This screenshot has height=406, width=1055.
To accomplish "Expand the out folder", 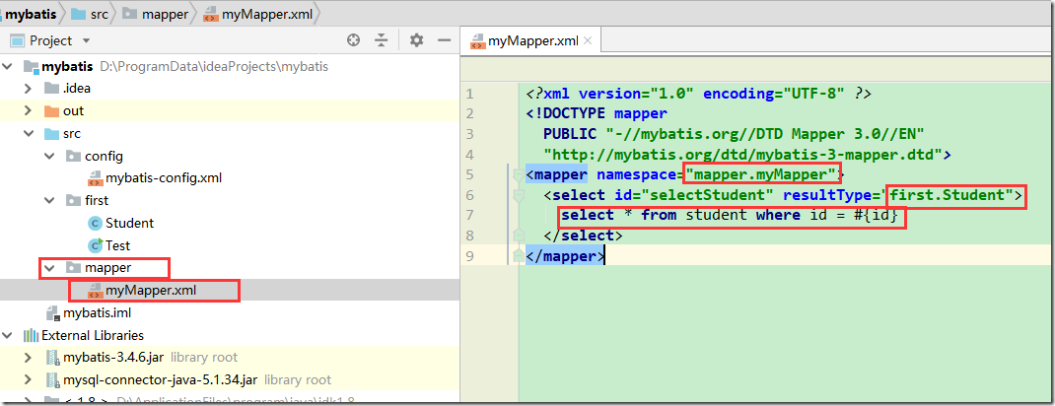I will point(29,111).
